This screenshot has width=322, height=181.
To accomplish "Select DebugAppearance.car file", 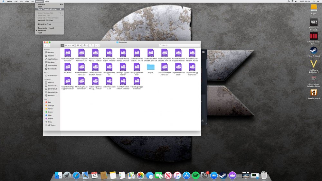I will (x=137, y=67).
